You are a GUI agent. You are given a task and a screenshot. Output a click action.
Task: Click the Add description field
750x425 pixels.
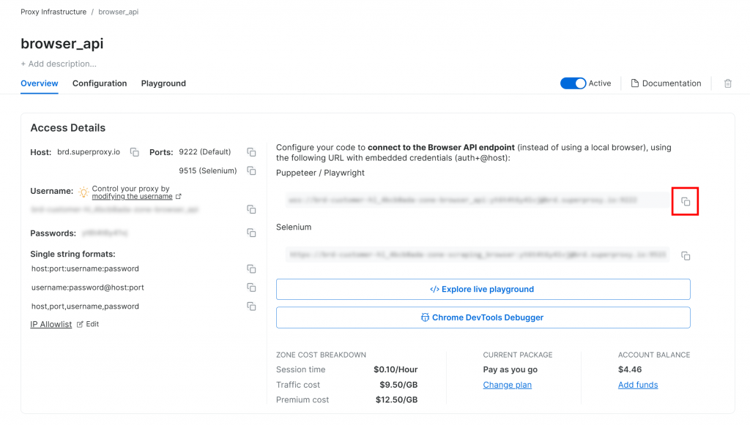coord(59,64)
